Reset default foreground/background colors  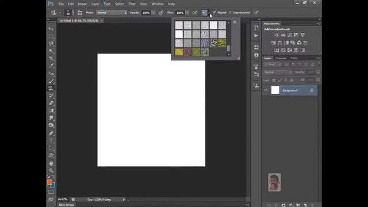48,177
